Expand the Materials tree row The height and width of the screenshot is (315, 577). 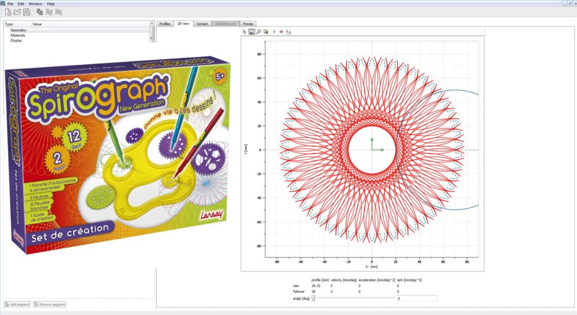point(18,35)
